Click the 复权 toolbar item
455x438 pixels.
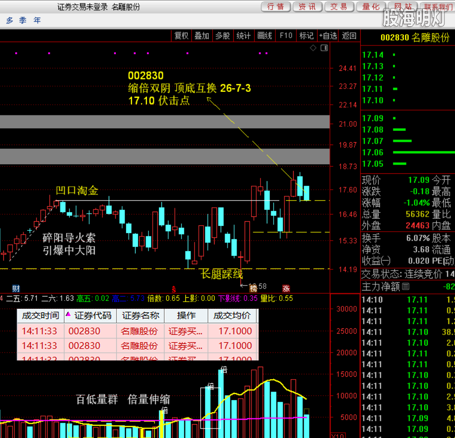[x=182, y=36]
